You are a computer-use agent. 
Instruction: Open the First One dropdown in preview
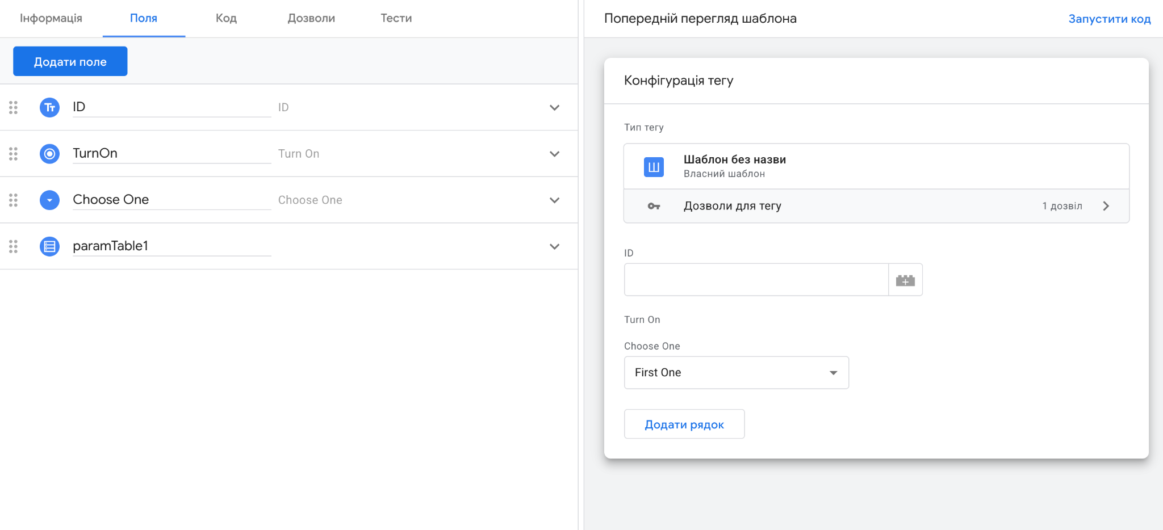(x=736, y=372)
